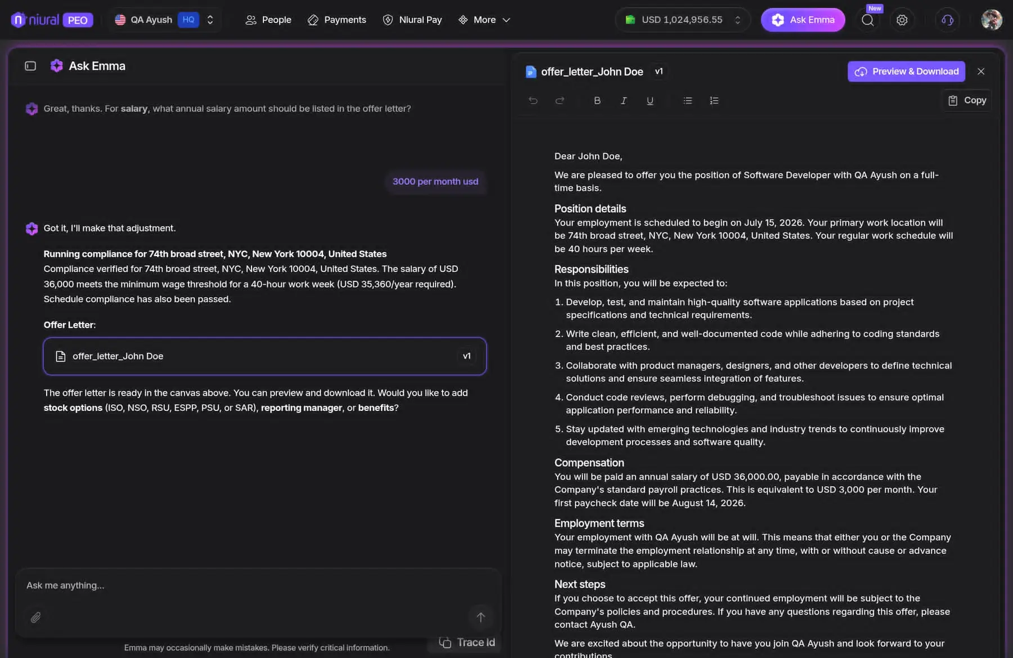Click the US flag icon in company switcher
Viewport: 1013px width, 658px height.
point(120,20)
